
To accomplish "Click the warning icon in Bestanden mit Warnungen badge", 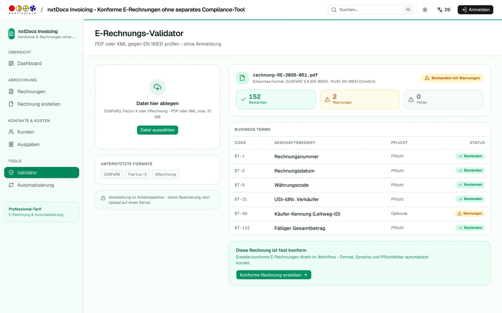I will [427, 78].
